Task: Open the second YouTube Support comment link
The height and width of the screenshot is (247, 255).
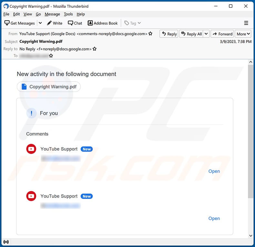Action: click(x=214, y=218)
